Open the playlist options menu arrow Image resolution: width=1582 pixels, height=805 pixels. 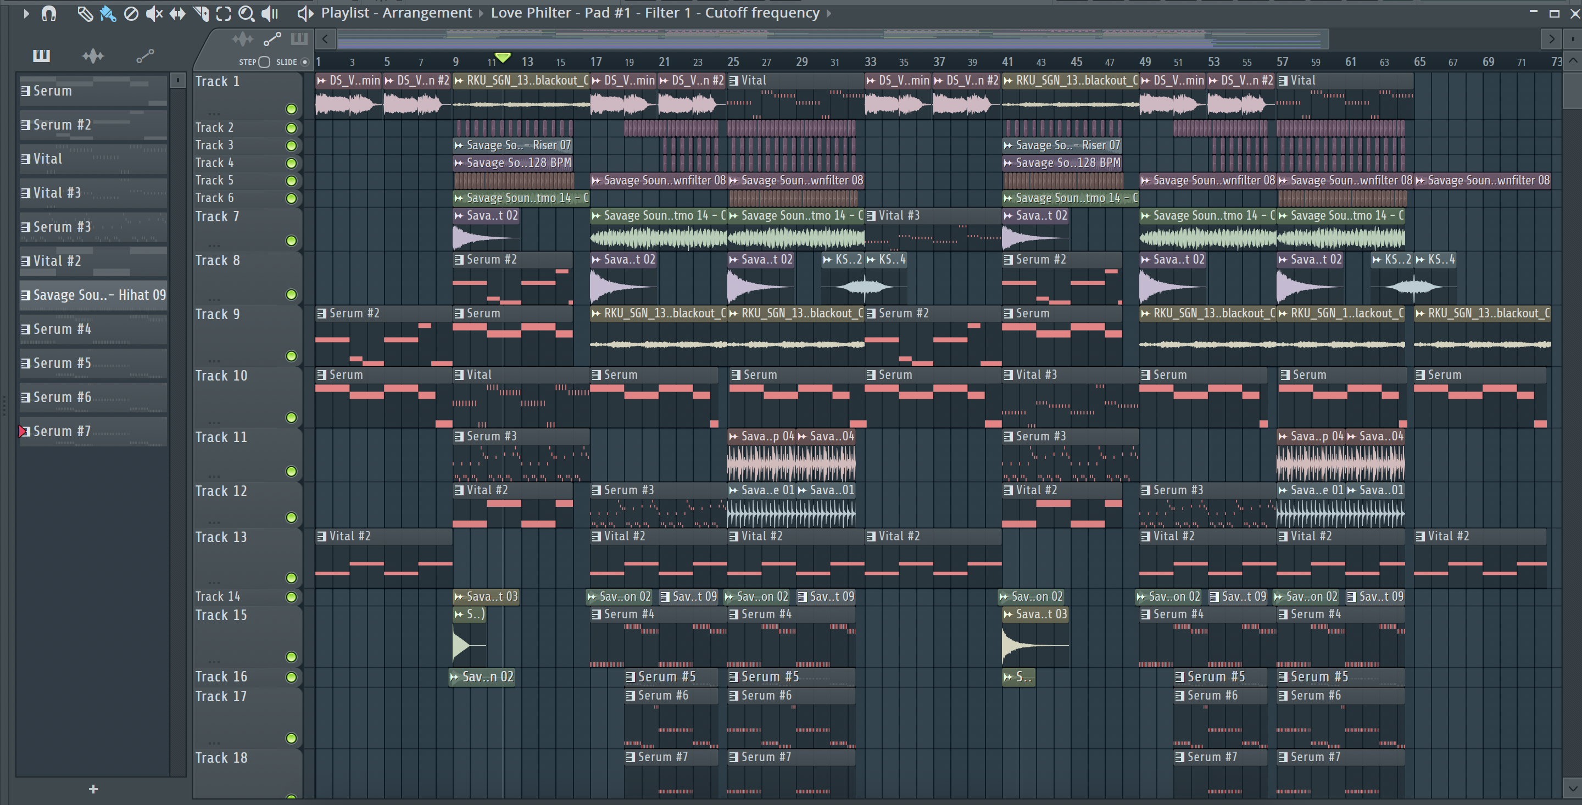(26, 13)
